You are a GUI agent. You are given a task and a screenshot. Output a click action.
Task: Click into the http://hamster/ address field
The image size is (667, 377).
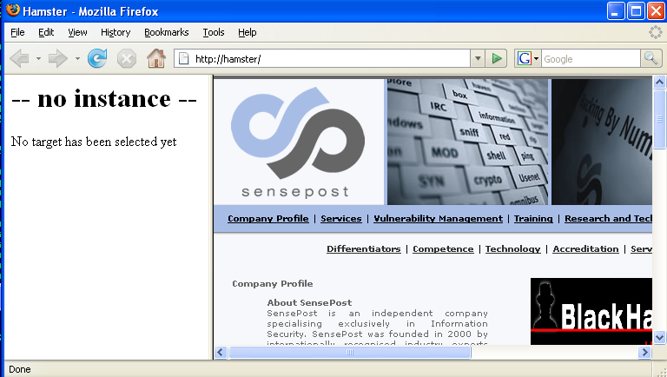pyautogui.click(x=330, y=58)
